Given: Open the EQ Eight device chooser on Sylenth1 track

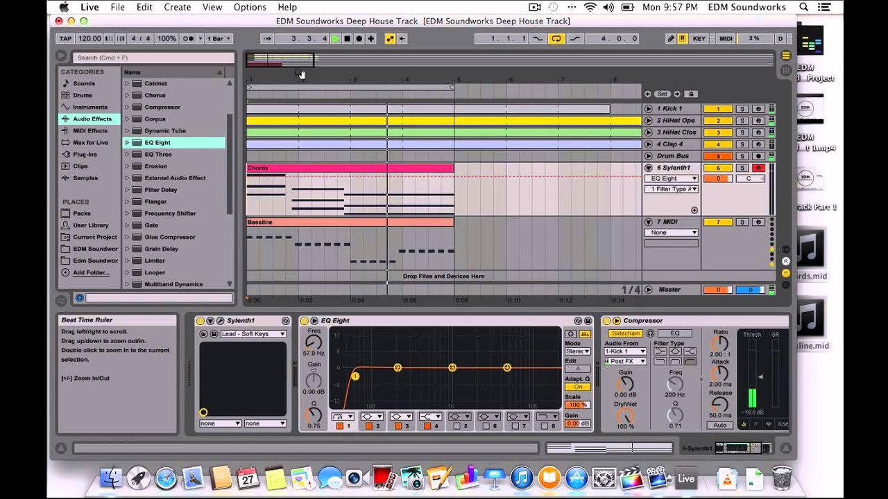Looking at the screenshot, I should pyautogui.click(x=672, y=178).
